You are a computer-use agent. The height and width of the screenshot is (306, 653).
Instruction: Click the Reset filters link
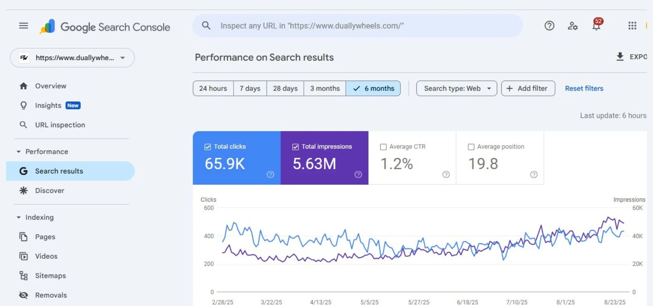pos(584,88)
